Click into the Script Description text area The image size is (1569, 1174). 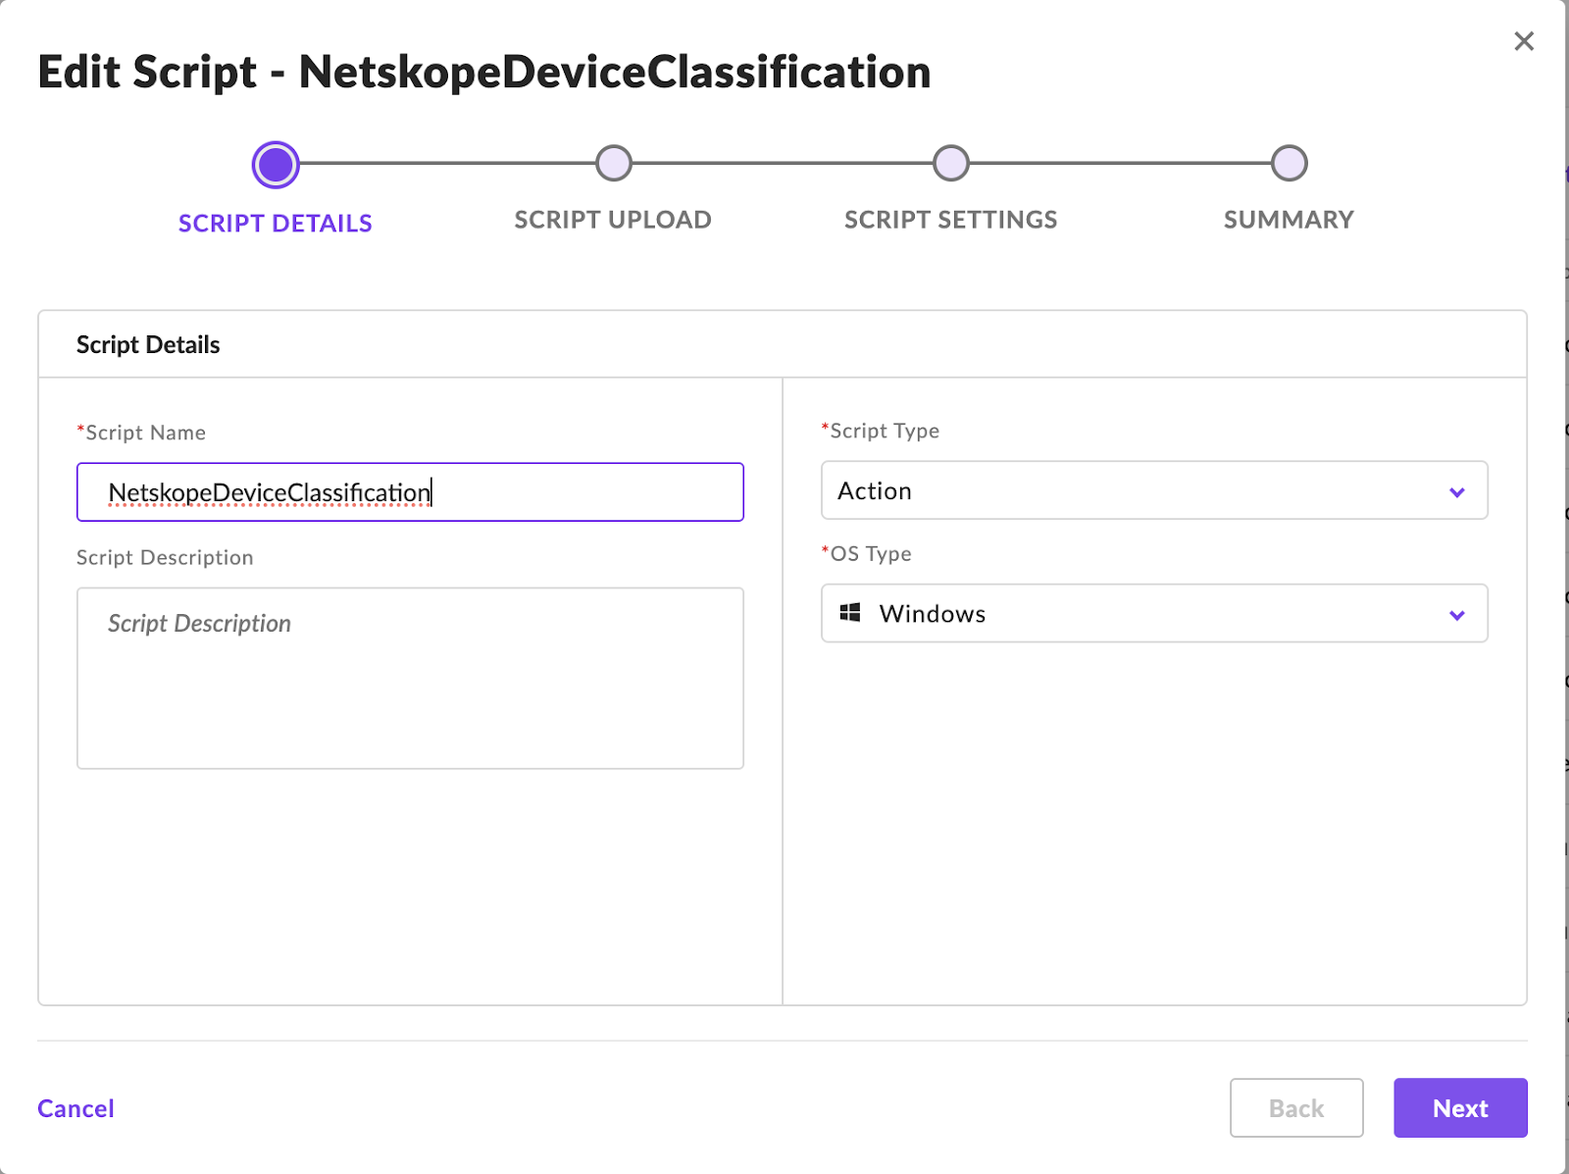click(x=410, y=678)
